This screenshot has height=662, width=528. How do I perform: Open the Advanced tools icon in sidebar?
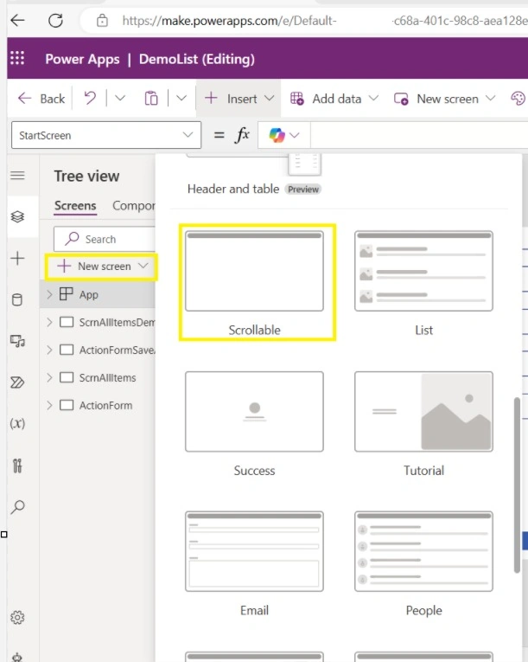(17, 466)
